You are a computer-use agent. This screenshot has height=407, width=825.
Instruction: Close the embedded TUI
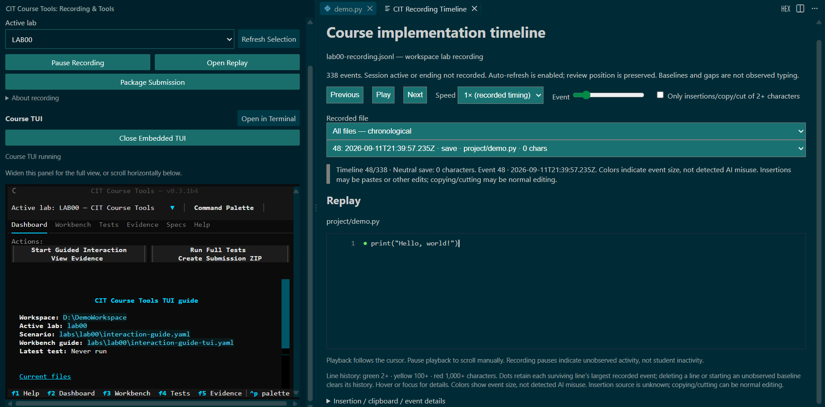pos(153,138)
